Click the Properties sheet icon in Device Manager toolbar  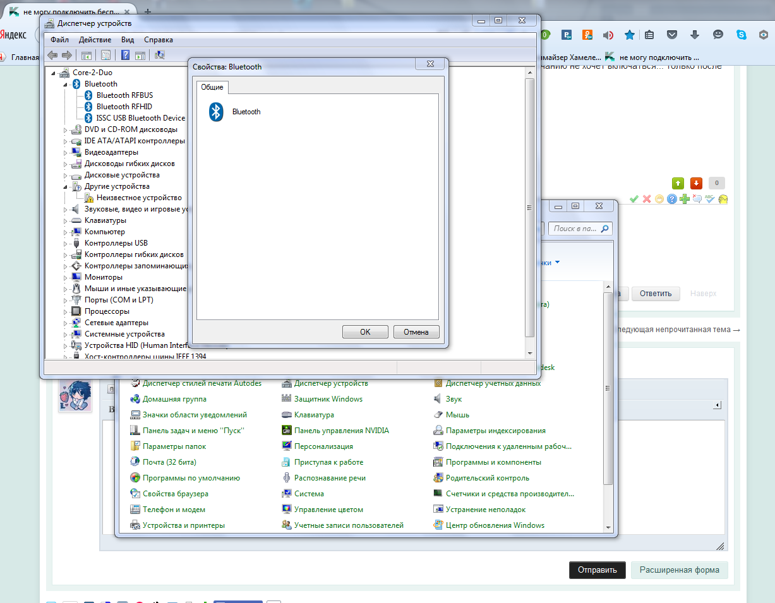point(105,55)
